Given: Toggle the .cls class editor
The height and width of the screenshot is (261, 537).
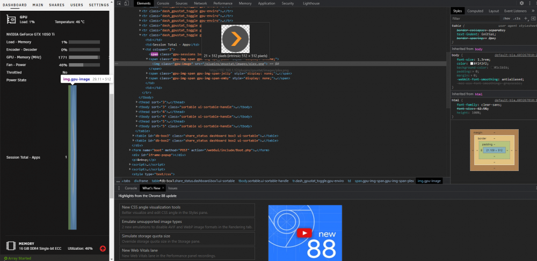Looking at the screenshot, I should pos(517,18).
